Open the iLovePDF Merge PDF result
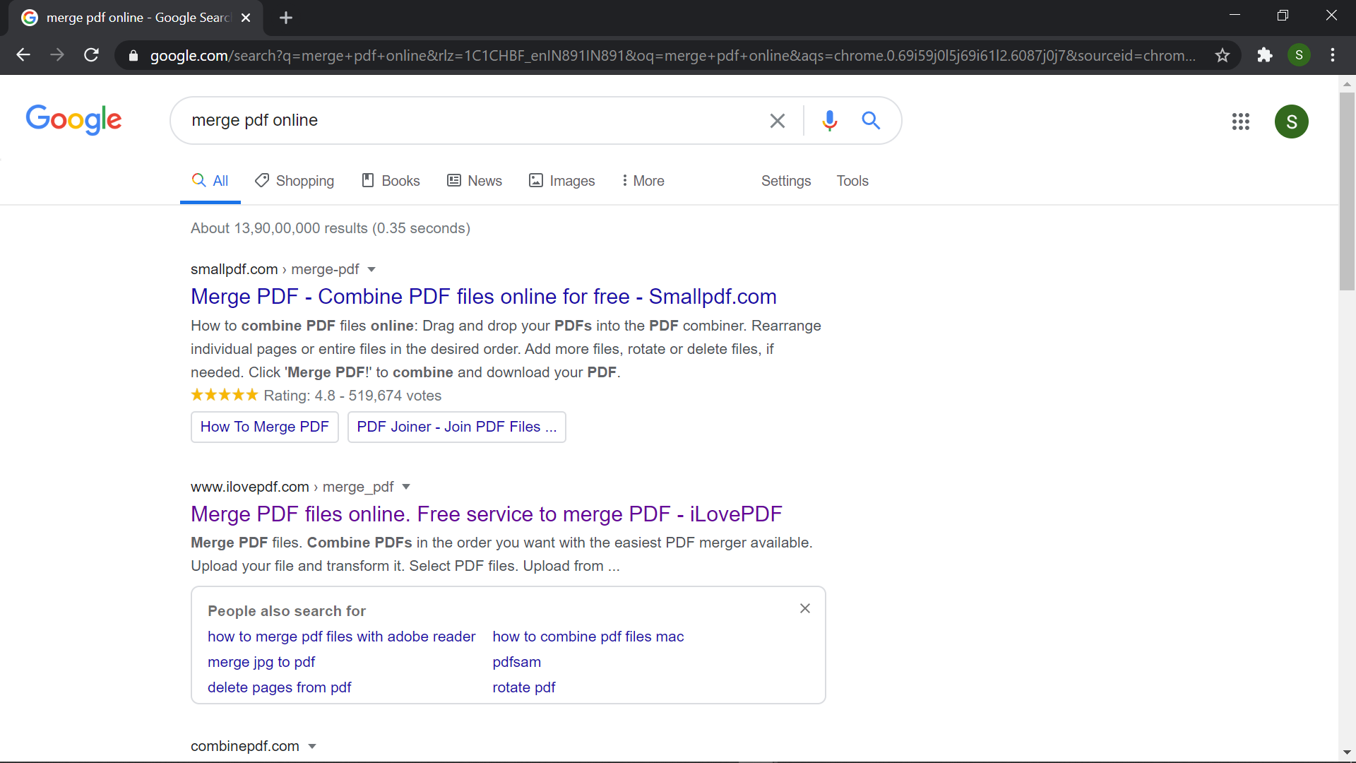The image size is (1356, 763). tap(487, 514)
